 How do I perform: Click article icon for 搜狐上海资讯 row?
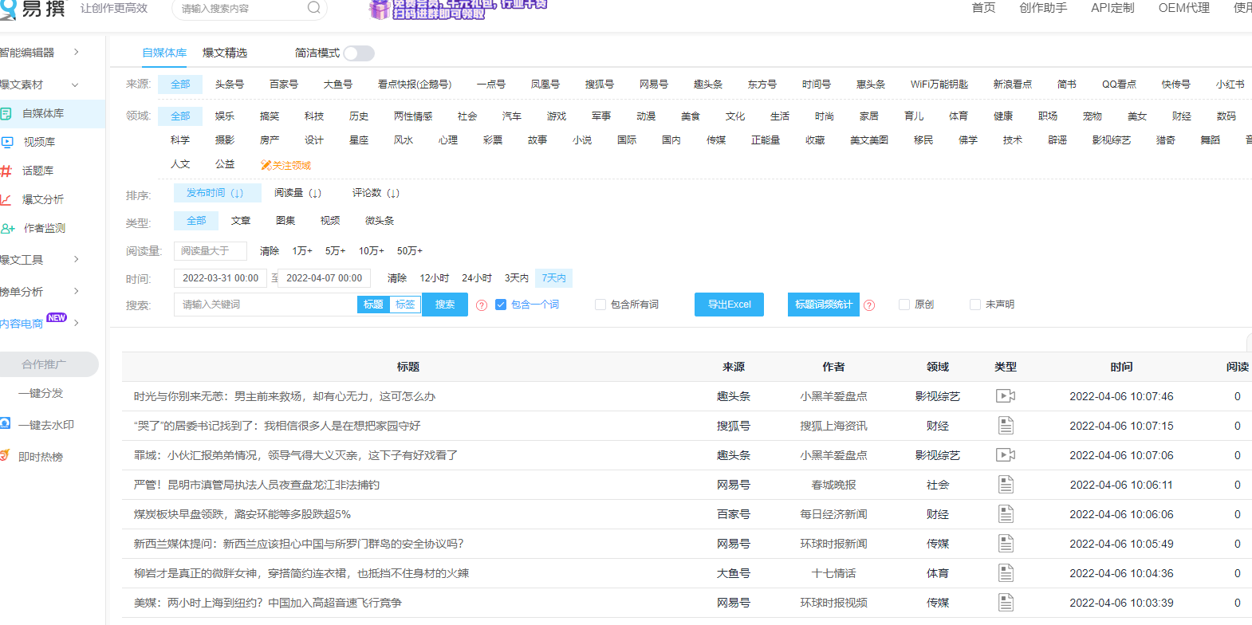click(x=1006, y=426)
